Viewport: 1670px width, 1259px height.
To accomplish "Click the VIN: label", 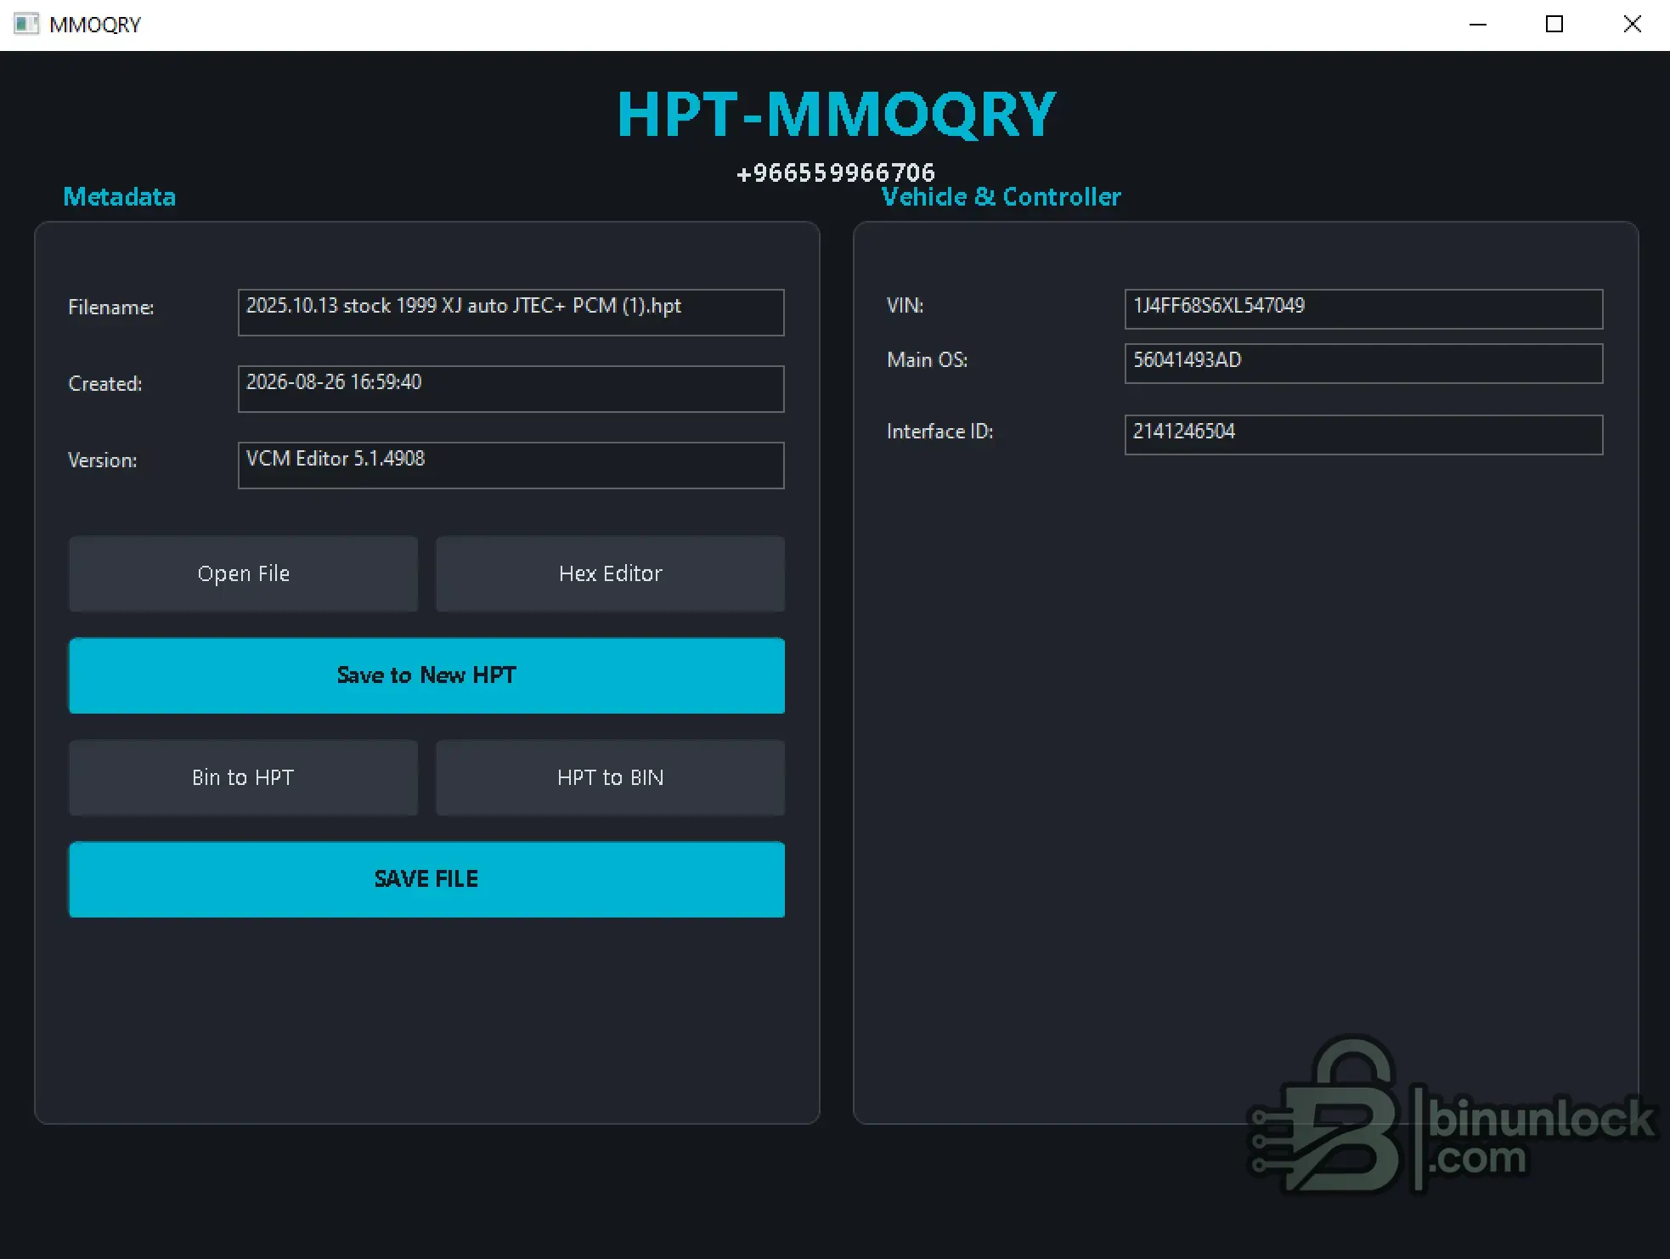I will 905,306.
